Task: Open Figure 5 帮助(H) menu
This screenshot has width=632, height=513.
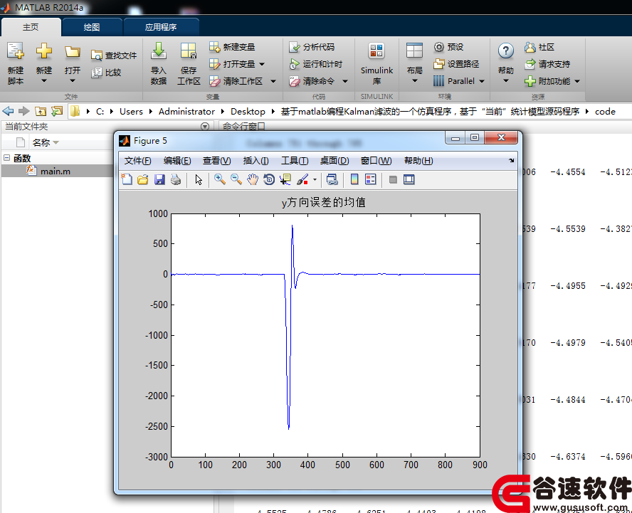Action: click(418, 161)
